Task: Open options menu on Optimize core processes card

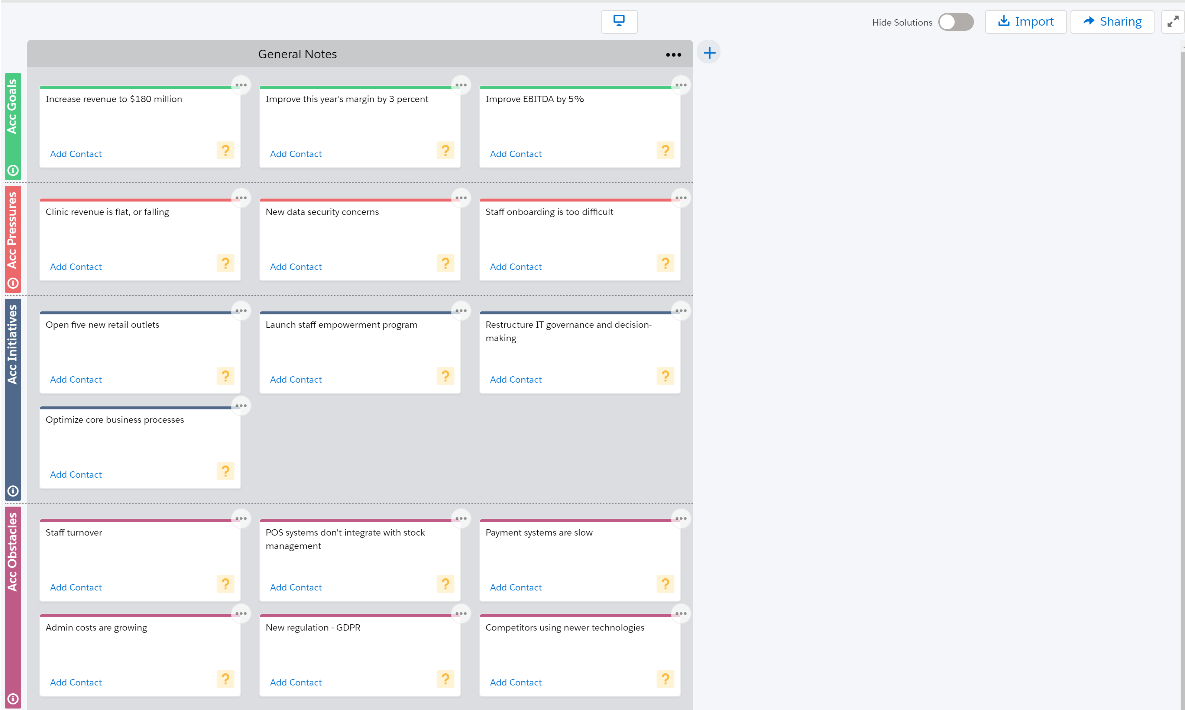Action: point(241,406)
